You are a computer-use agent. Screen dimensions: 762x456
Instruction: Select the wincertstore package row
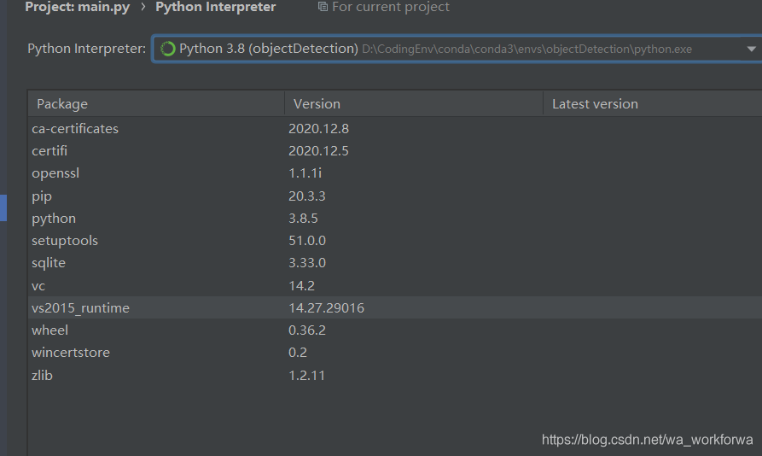pos(395,353)
